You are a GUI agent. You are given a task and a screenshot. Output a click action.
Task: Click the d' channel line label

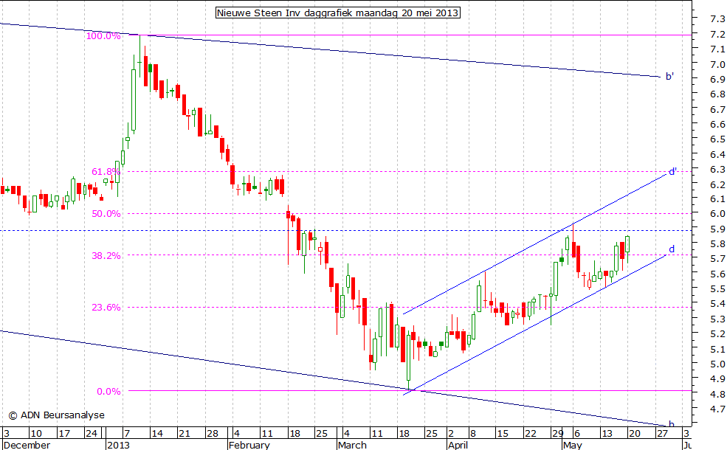(x=672, y=172)
